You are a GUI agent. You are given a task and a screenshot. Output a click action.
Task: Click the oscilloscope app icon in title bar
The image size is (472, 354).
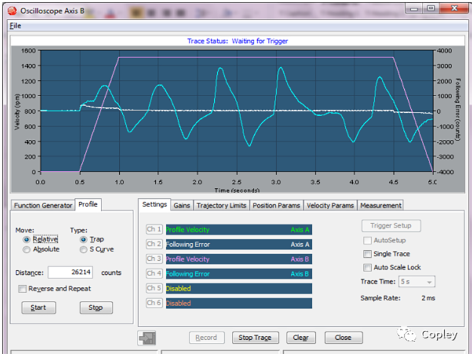12,10
